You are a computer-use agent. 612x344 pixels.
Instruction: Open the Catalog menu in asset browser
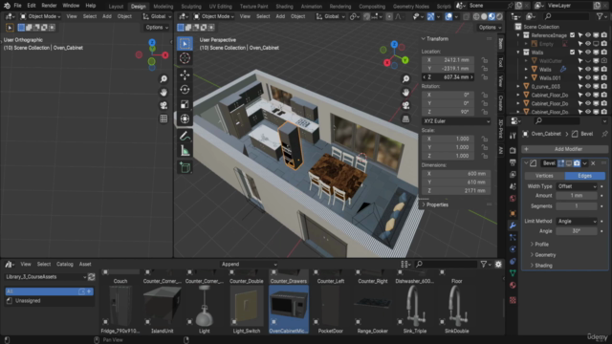[64, 264]
